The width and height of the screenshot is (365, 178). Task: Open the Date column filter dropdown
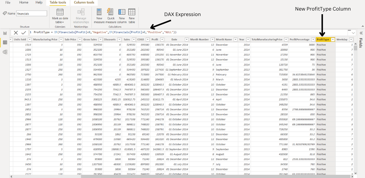coord(187,39)
